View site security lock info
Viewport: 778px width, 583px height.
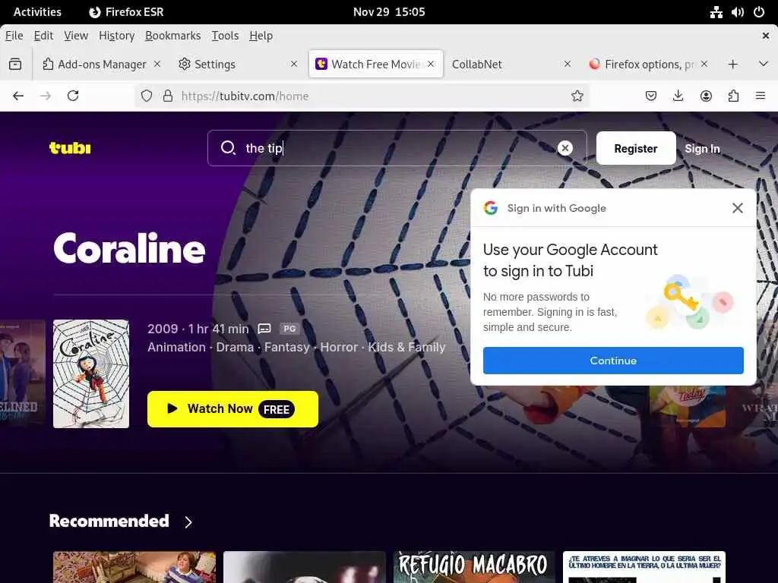168,96
